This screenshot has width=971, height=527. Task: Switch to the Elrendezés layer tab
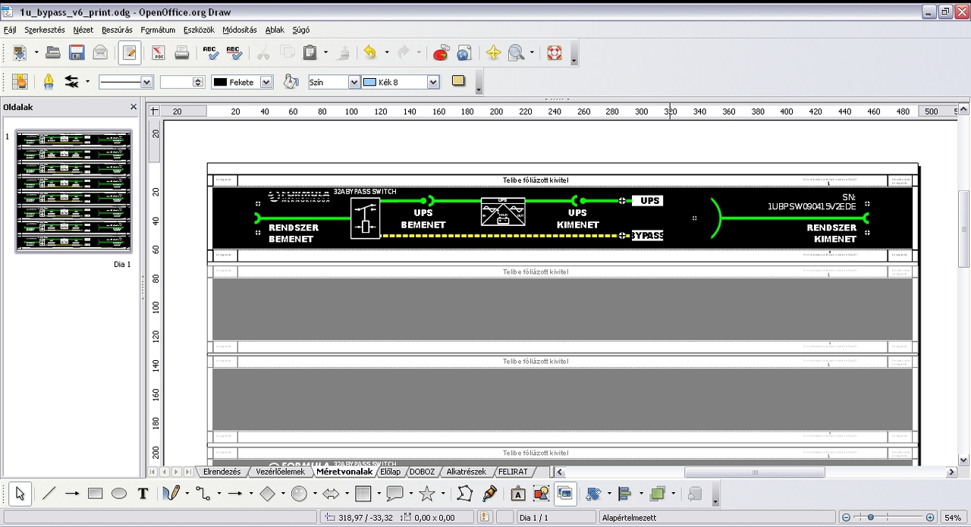tap(222, 472)
